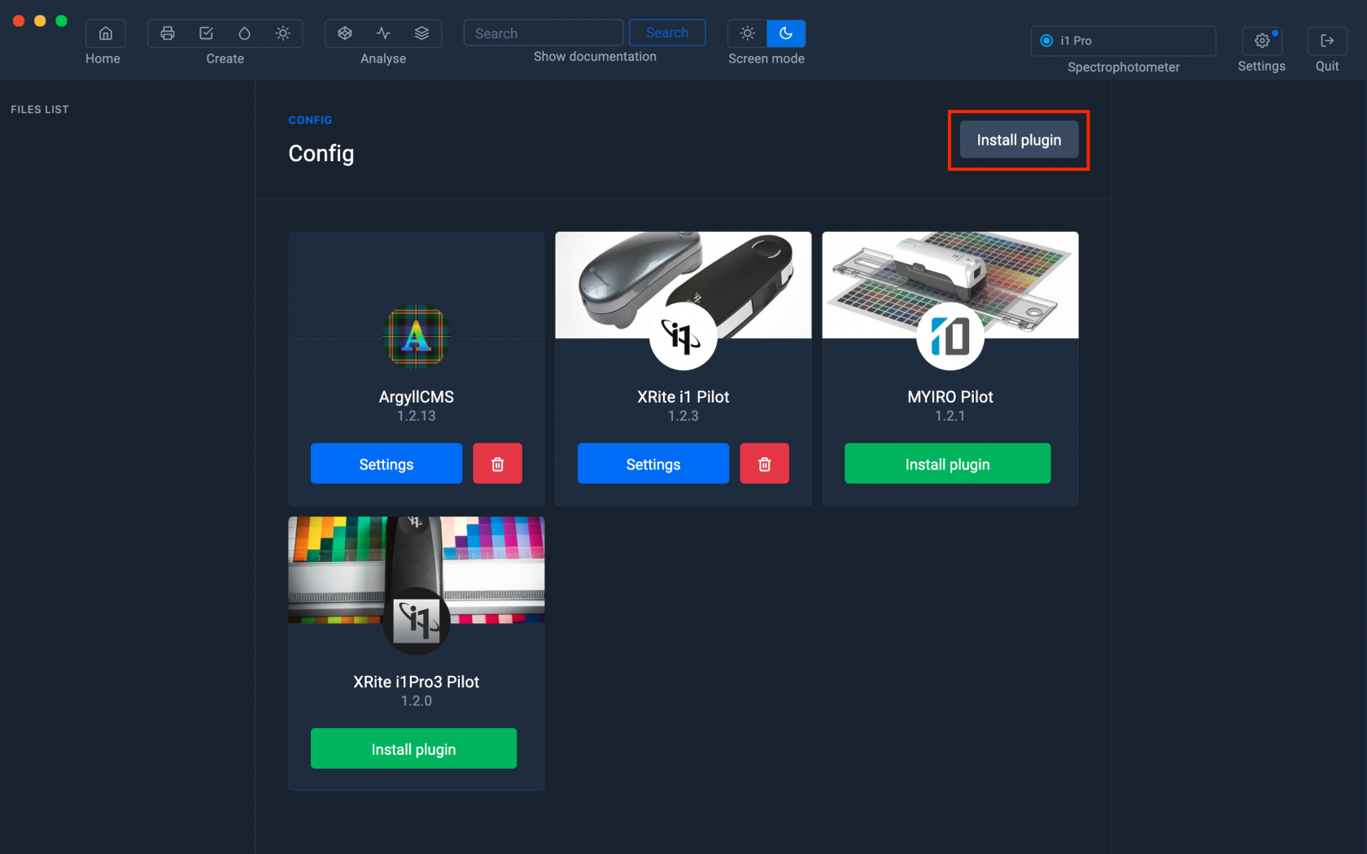The height and width of the screenshot is (854, 1367).
Task: Select the i1 Pro spectrophotometer radio
Action: [1046, 41]
